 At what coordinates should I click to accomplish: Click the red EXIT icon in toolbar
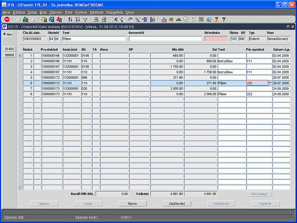pos(7,20)
